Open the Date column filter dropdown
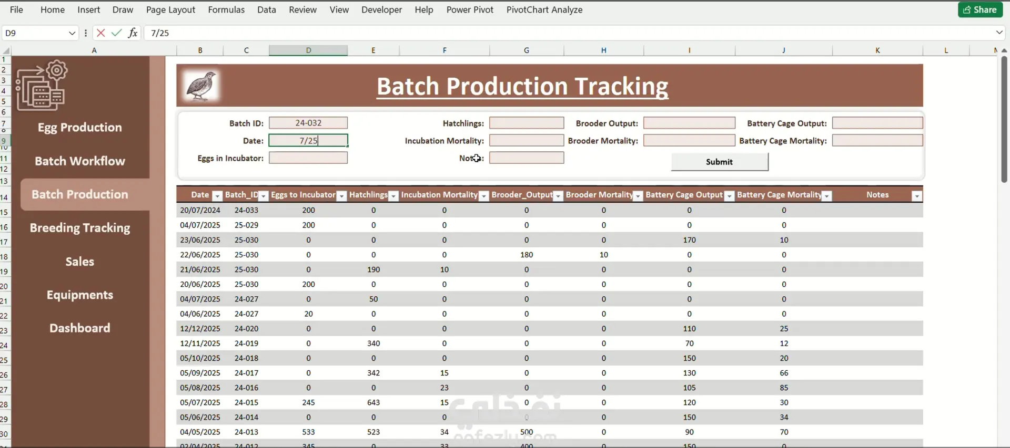 (x=217, y=196)
